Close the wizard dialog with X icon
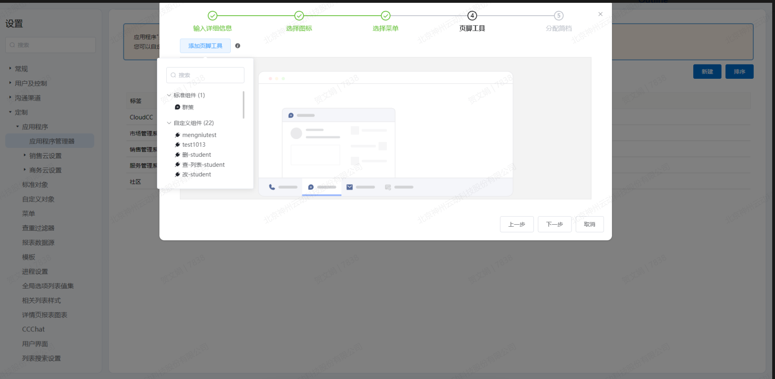 pyautogui.click(x=600, y=14)
